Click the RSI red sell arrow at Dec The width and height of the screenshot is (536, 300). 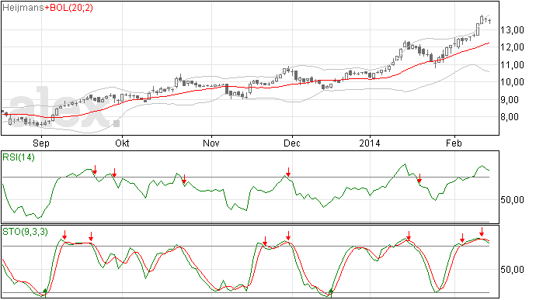click(288, 172)
